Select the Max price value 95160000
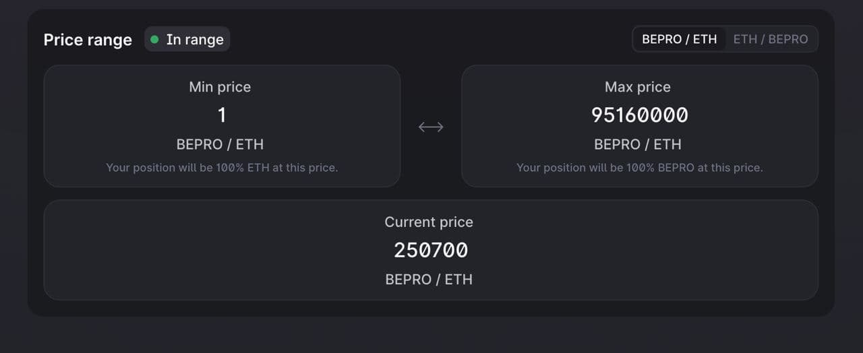Screen dimensions: 863x353 tap(639, 115)
